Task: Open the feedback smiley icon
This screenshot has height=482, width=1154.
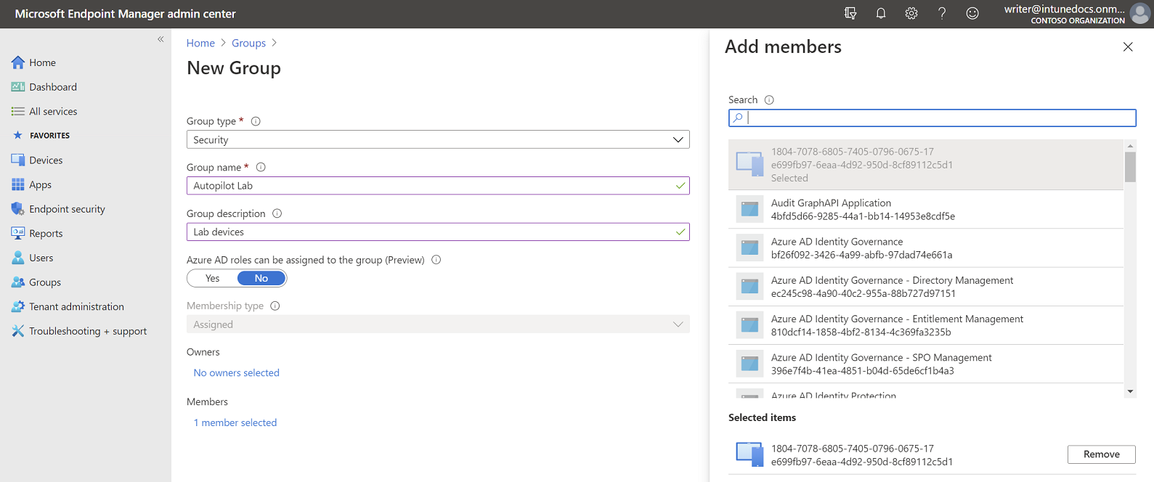Action: (x=972, y=13)
